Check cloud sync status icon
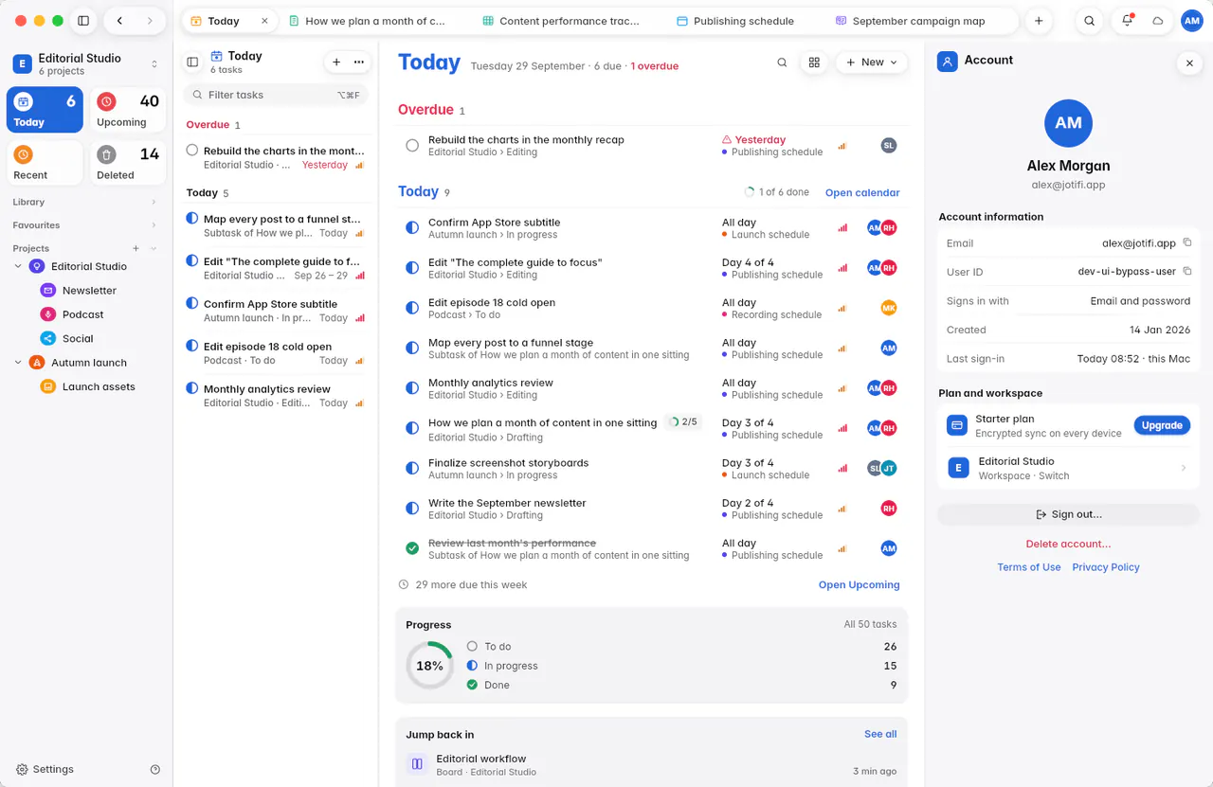 pos(1158,21)
